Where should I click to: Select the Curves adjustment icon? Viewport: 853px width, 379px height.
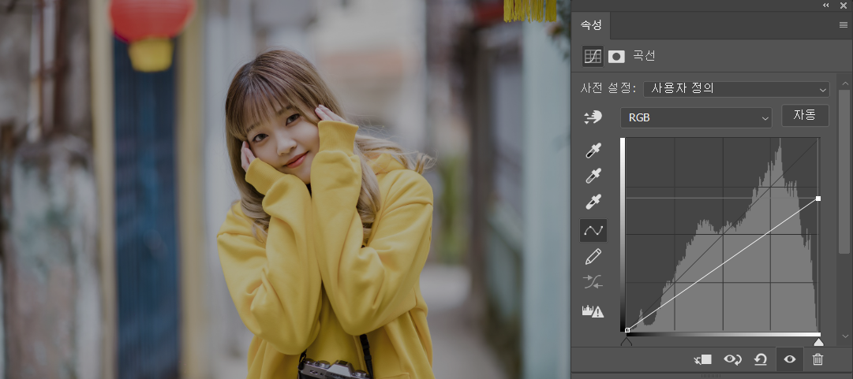pos(593,57)
